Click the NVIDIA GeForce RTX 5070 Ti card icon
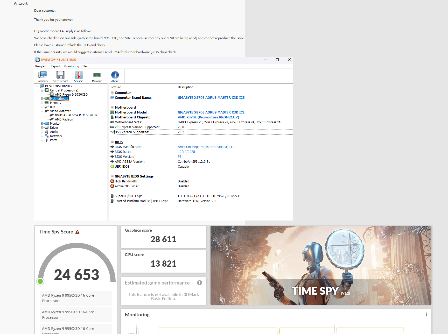This screenshot has width=448, height=334. pos(52,115)
